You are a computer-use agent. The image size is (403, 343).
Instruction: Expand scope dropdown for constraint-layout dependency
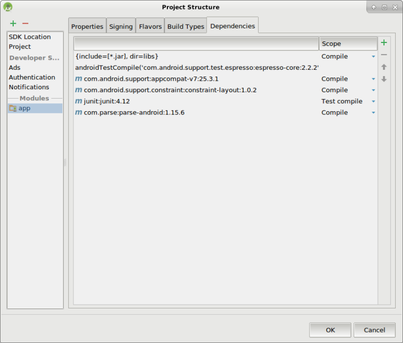(373, 90)
